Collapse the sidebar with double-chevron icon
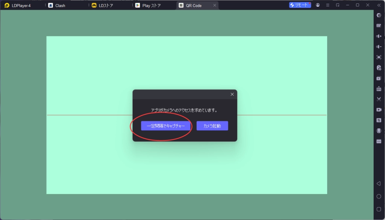The image size is (385, 220). 379,5
